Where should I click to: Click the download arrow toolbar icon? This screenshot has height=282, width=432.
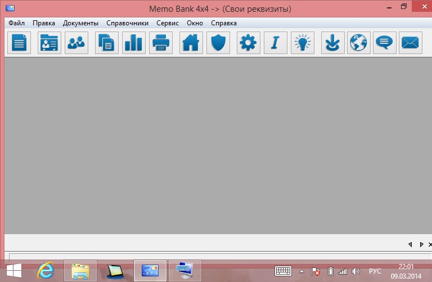click(x=333, y=43)
